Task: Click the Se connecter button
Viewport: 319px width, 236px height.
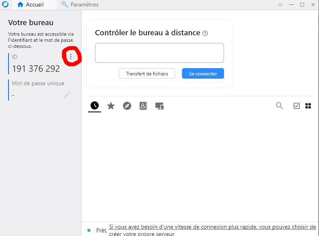Action: coord(203,73)
